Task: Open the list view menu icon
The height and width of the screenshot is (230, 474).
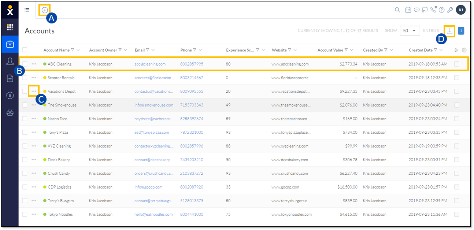Action: coord(27,10)
